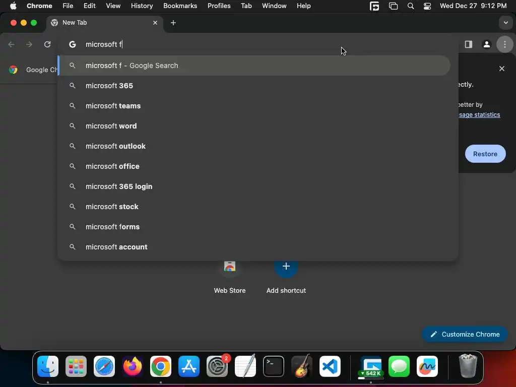
Task: Click the Chrome logo beside Google Chrome text
Action: [x=13, y=70]
